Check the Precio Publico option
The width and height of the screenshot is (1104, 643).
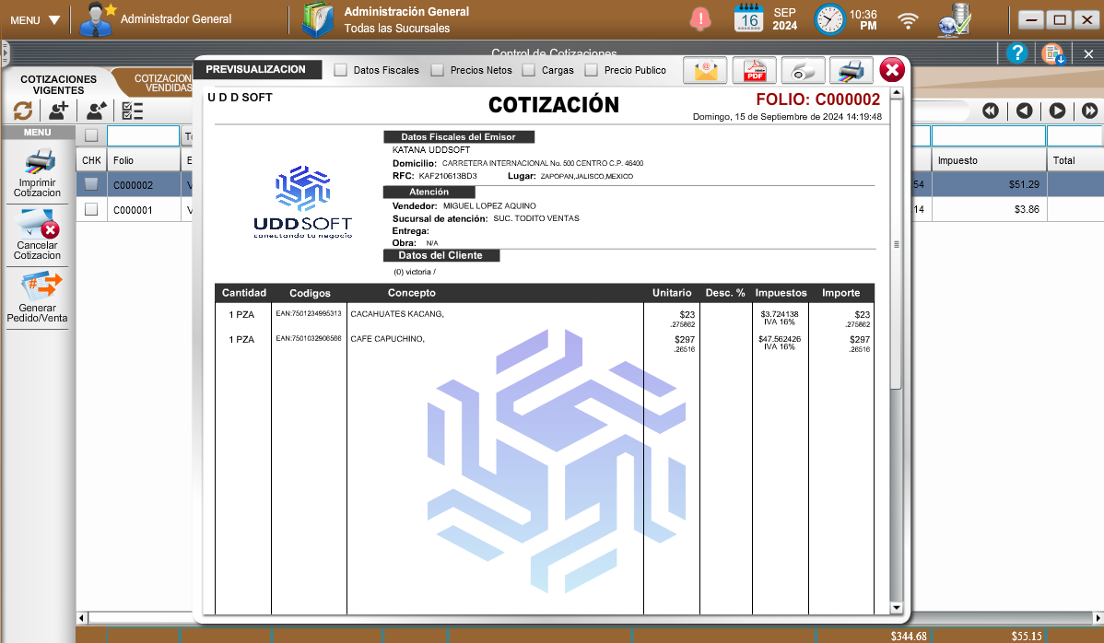(x=592, y=70)
